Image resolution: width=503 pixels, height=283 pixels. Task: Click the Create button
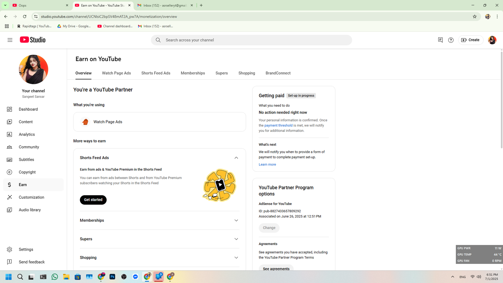pyautogui.click(x=470, y=40)
